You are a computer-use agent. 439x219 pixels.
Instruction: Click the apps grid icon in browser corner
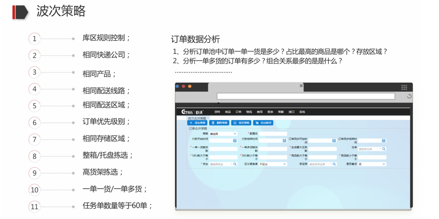tap(404, 87)
